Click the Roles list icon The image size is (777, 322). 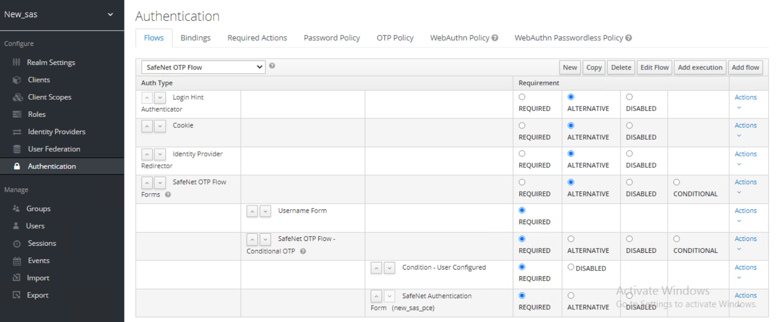pyautogui.click(x=17, y=114)
